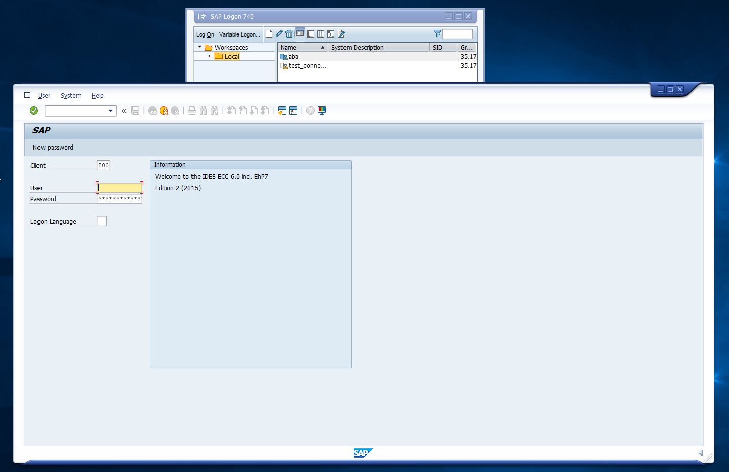Click the Logon Language input box

click(102, 221)
